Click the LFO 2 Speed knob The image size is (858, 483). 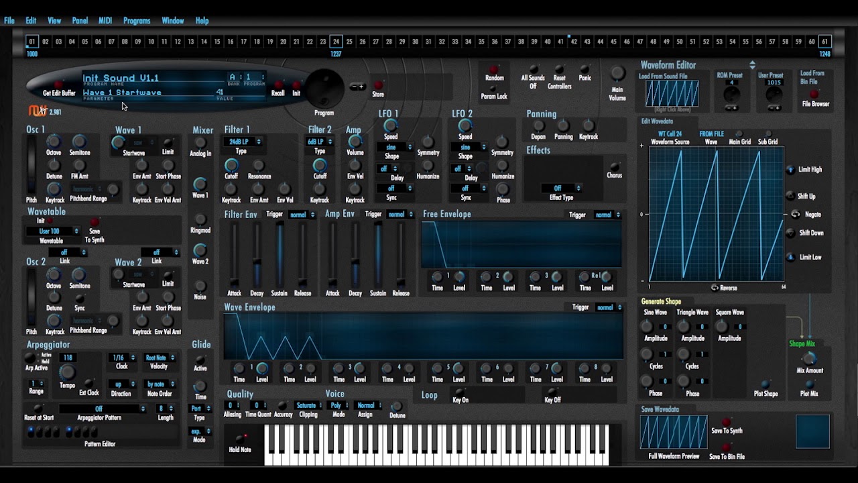pyautogui.click(x=465, y=125)
